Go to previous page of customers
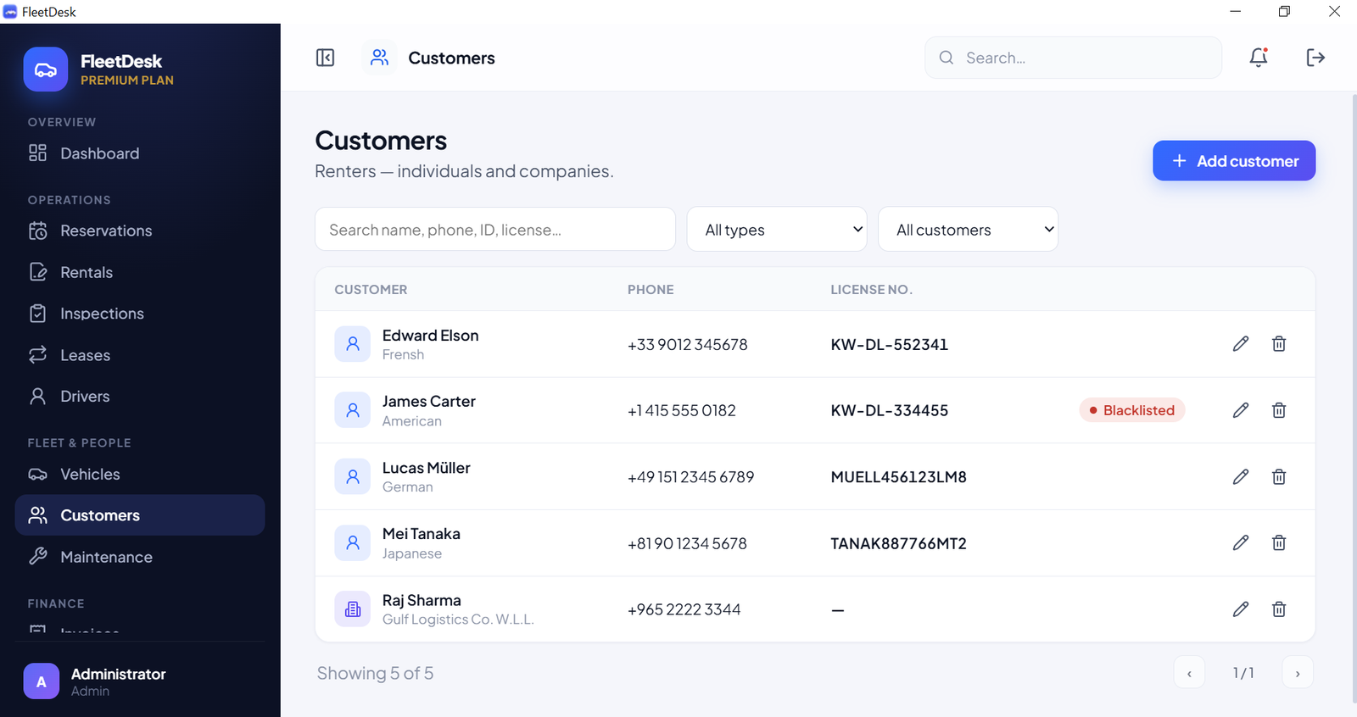 (1189, 673)
